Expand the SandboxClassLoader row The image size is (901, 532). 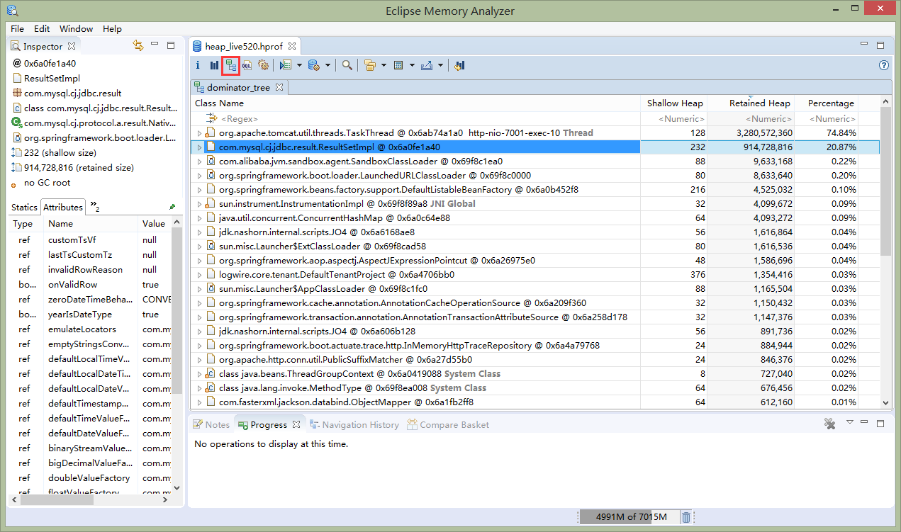coord(199,162)
